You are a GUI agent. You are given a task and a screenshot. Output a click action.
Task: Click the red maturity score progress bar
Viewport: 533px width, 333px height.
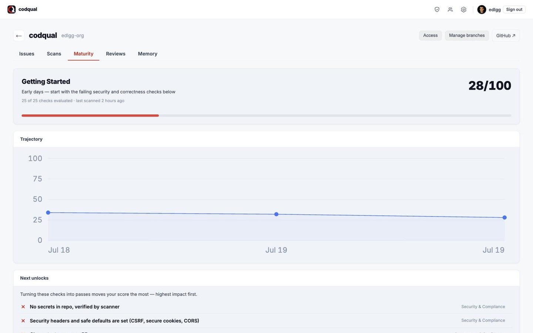tap(90, 115)
